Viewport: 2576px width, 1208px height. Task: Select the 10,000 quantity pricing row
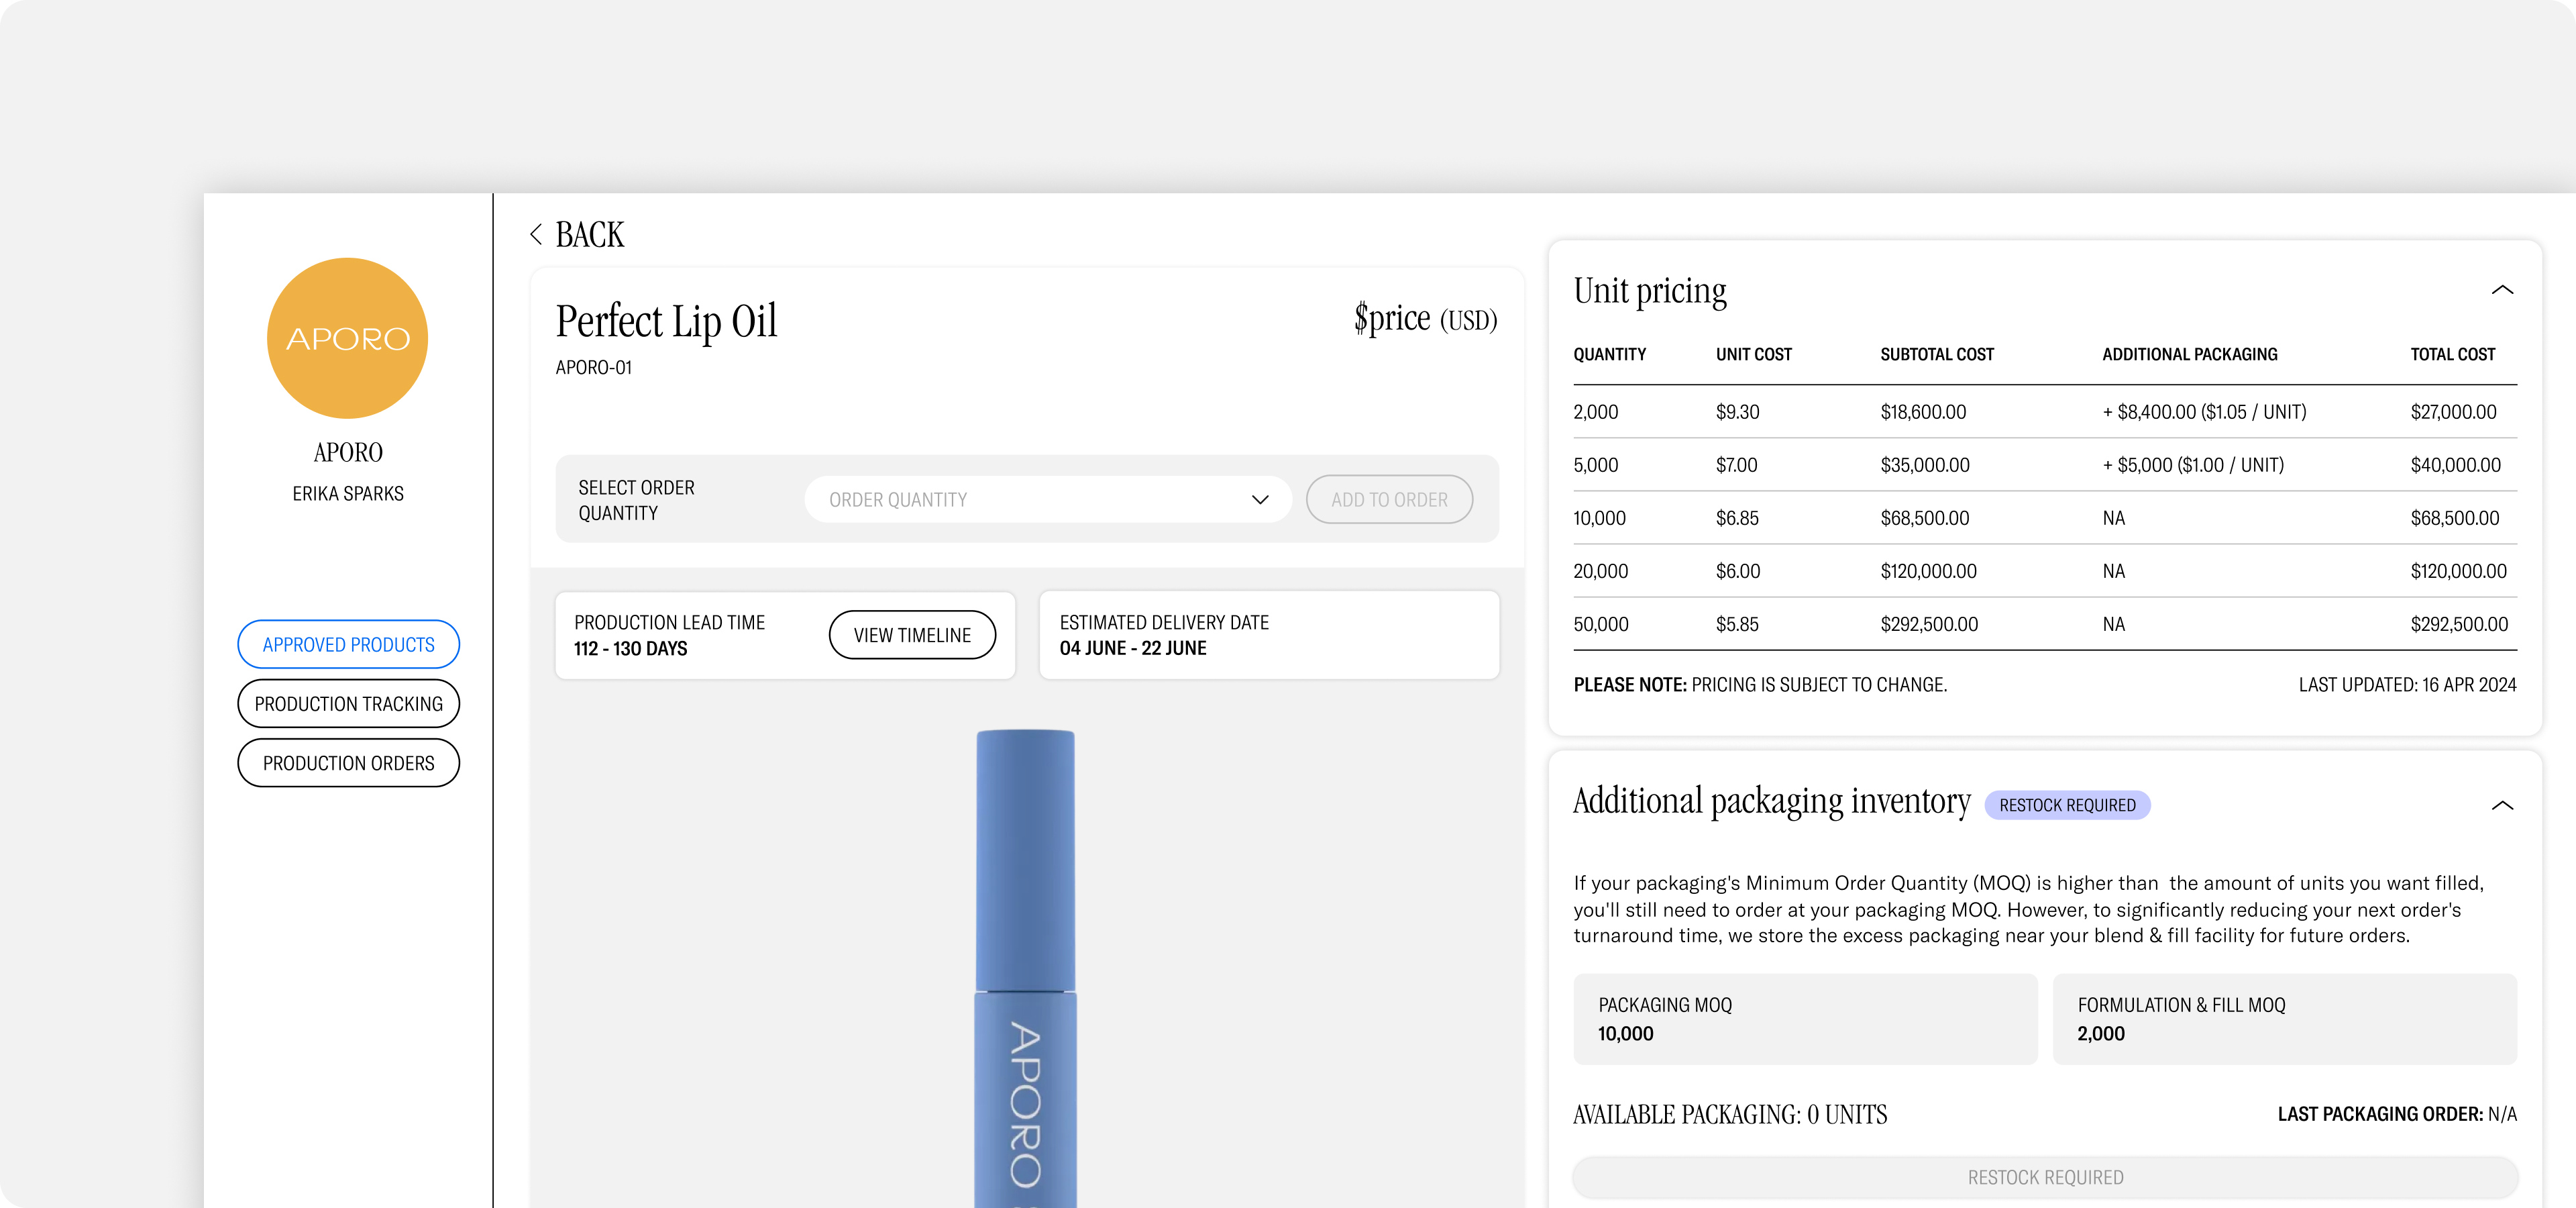(2044, 518)
